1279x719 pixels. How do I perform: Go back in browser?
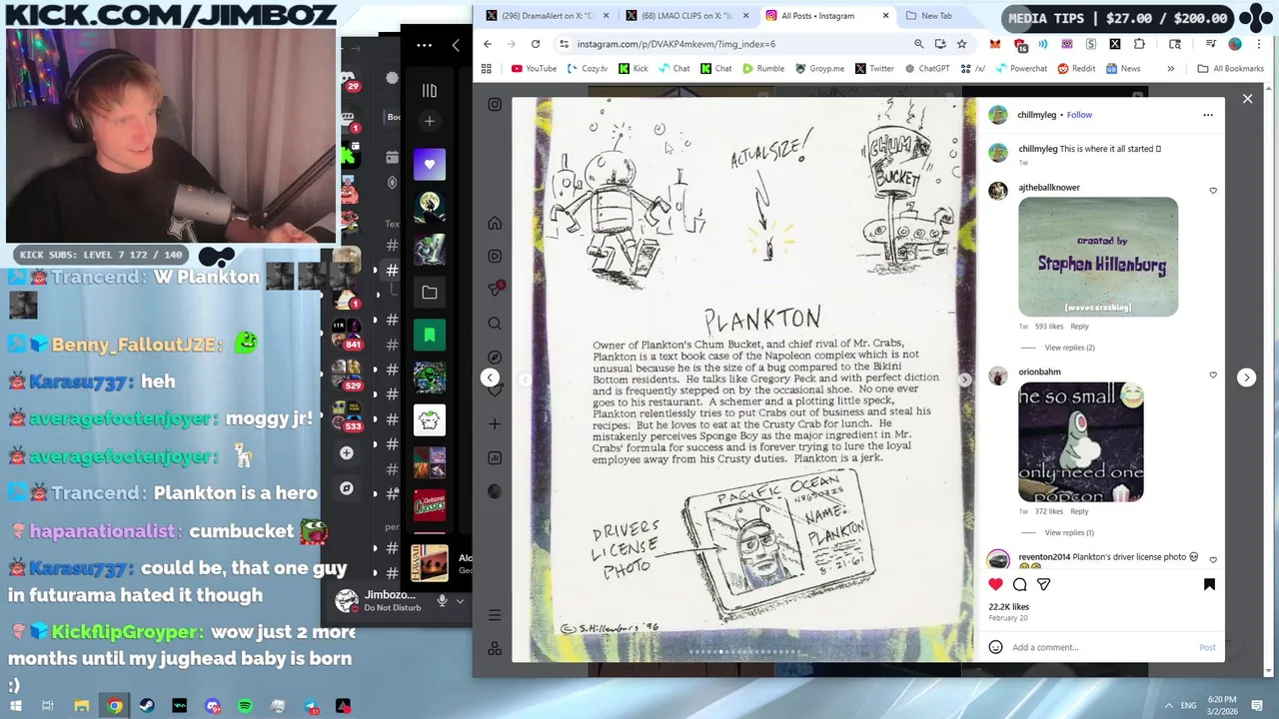click(488, 44)
